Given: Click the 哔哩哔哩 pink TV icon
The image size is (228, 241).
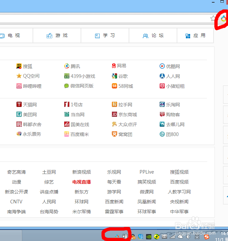Looking at the screenshot, I should (x=19, y=86).
